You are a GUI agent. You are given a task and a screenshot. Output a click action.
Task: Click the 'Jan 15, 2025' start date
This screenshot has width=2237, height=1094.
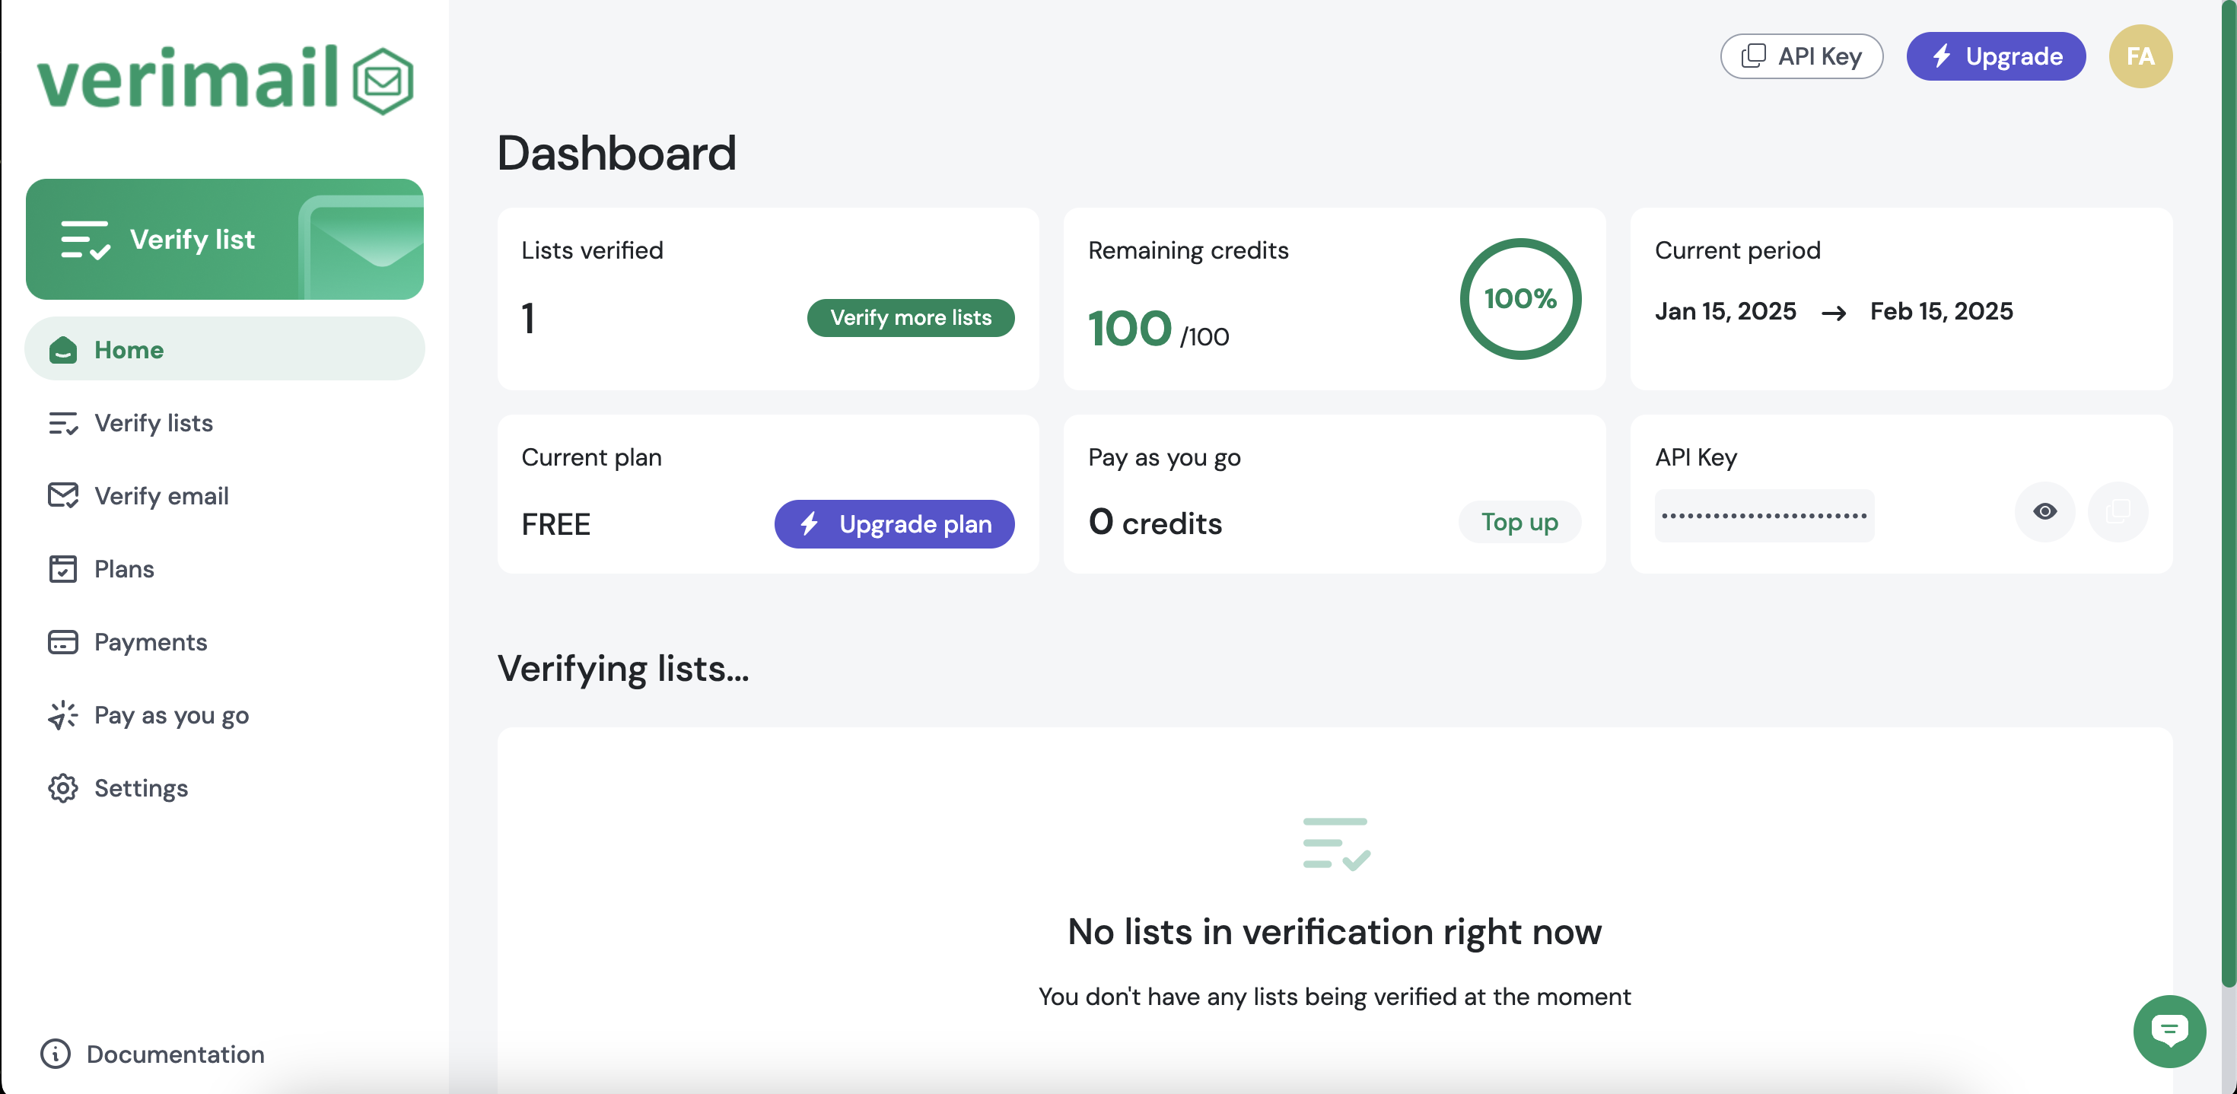(x=1726, y=312)
